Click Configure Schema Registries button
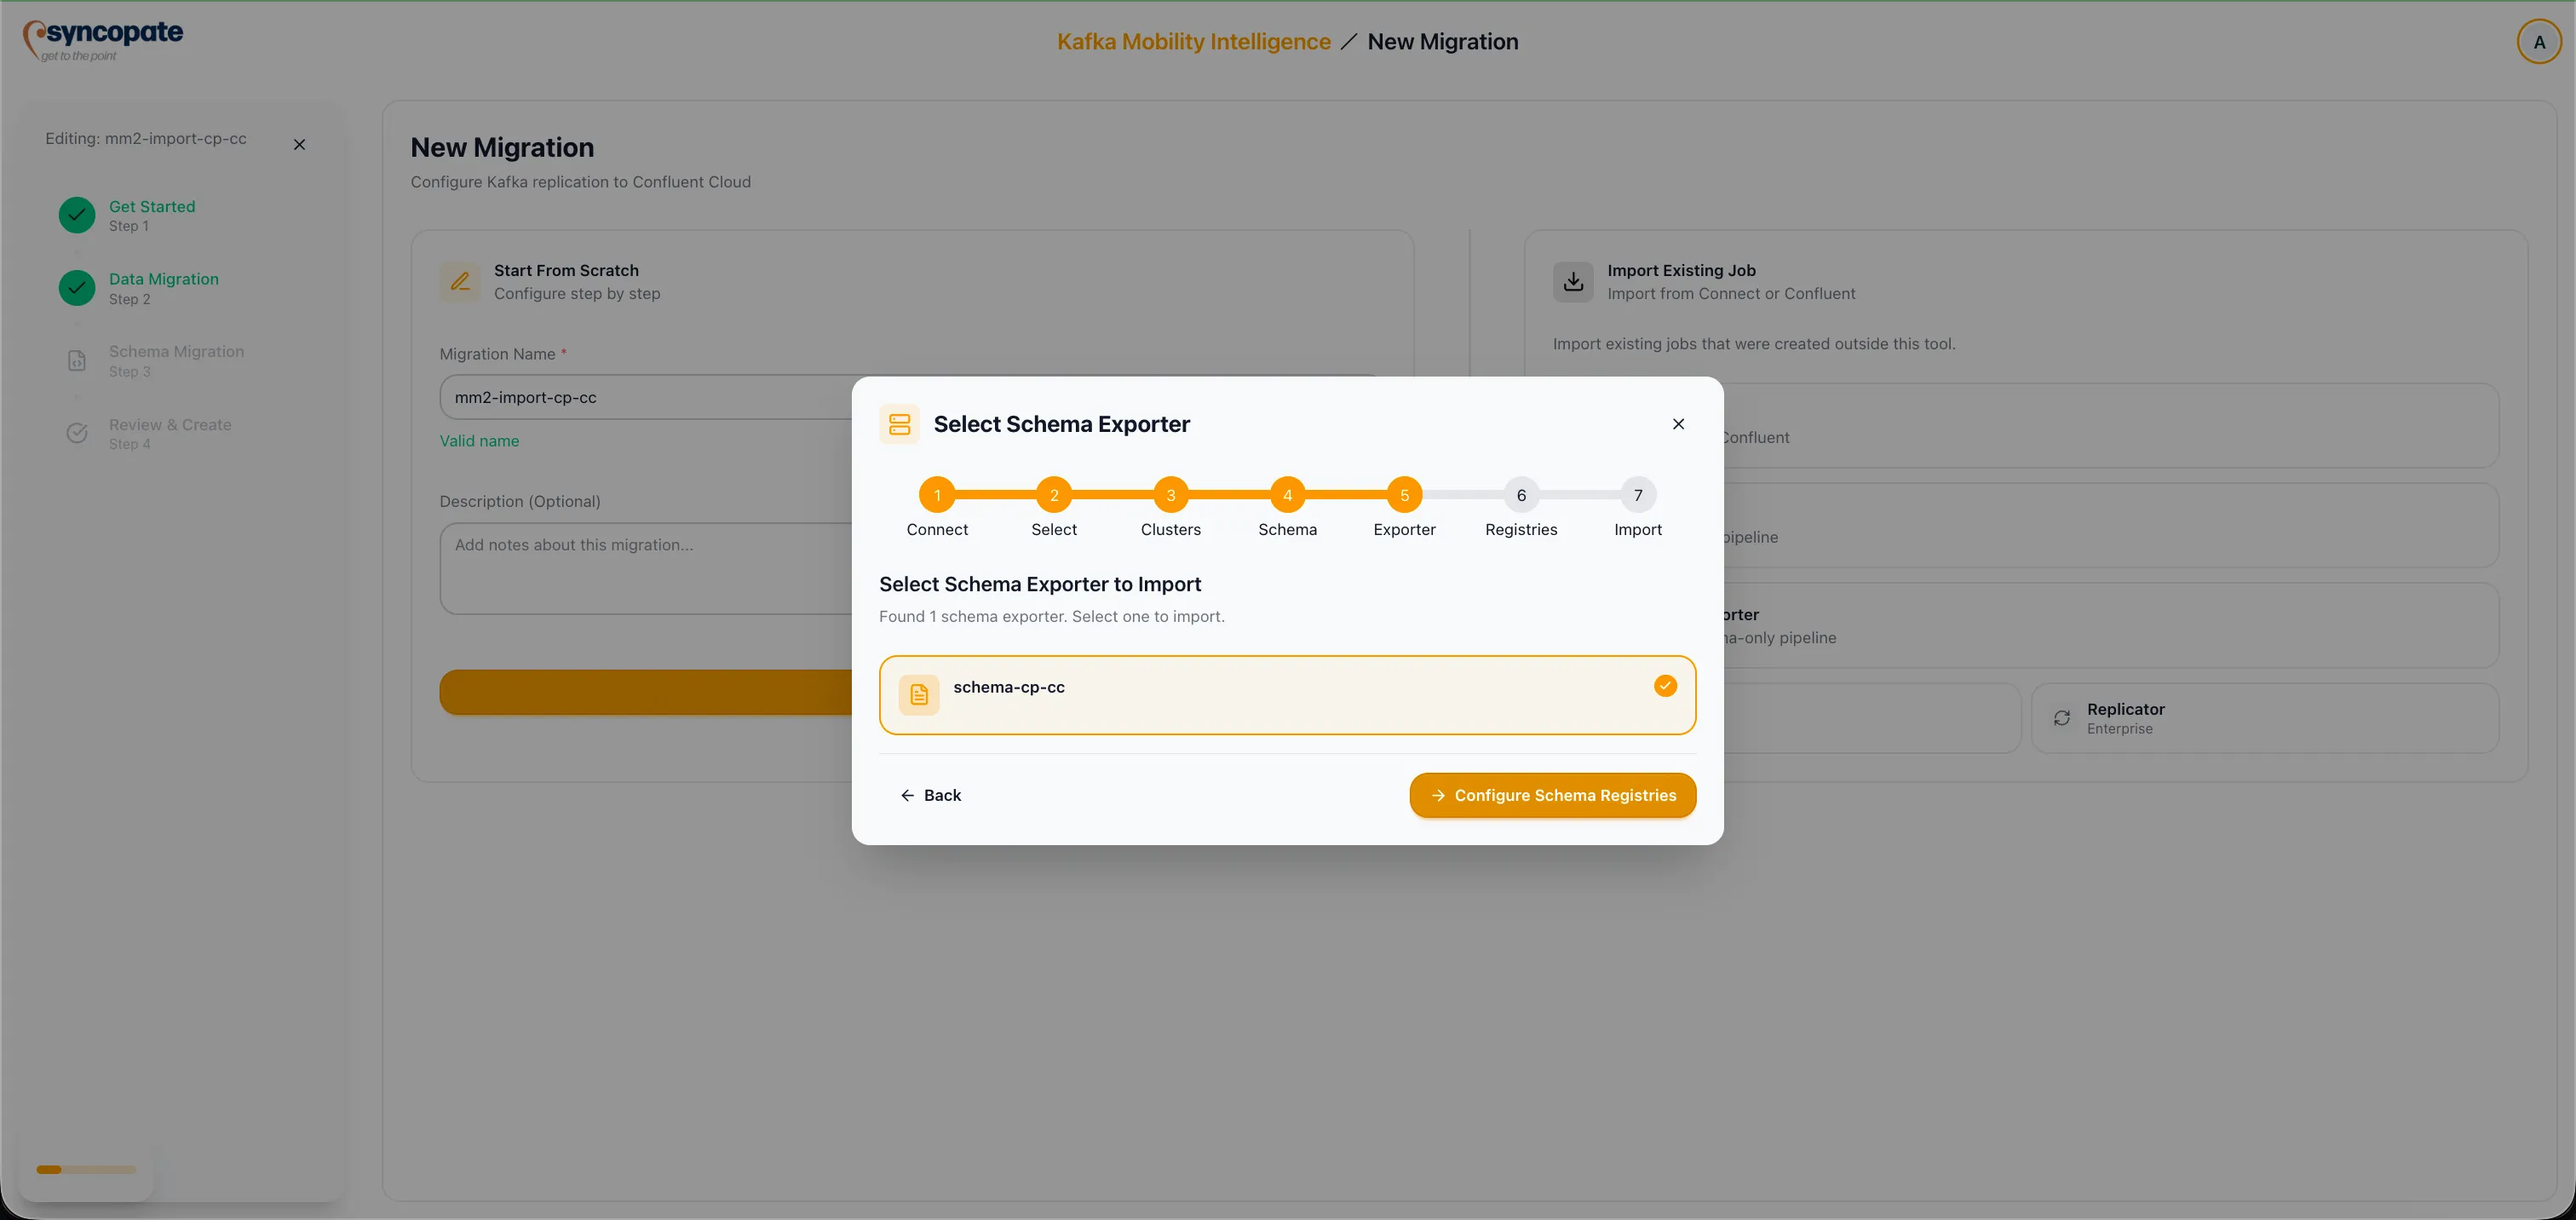The image size is (2576, 1220). [x=1552, y=795]
